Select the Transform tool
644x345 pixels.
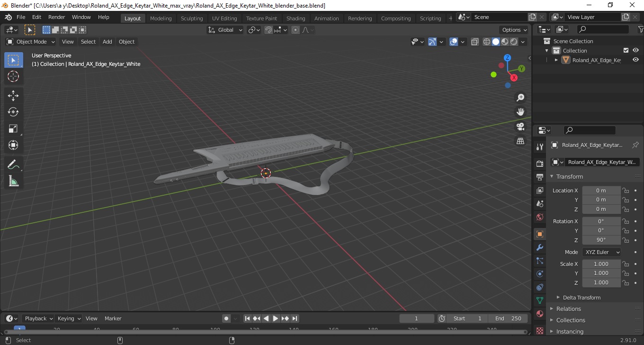13,145
